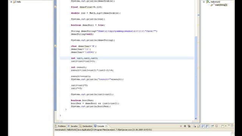Minimize the Console panel
Screen dimensions: 242x136
coord(229,125)
